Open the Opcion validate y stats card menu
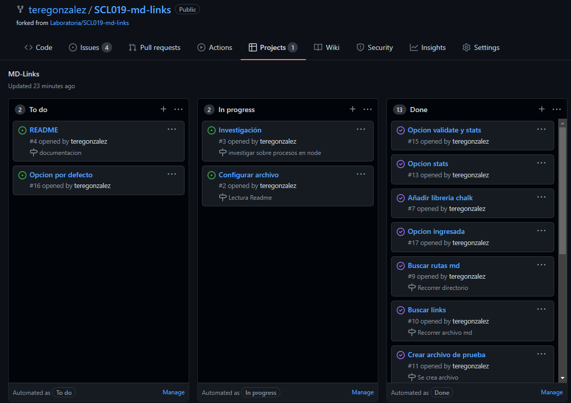571x403 pixels. (x=541, y=129)
